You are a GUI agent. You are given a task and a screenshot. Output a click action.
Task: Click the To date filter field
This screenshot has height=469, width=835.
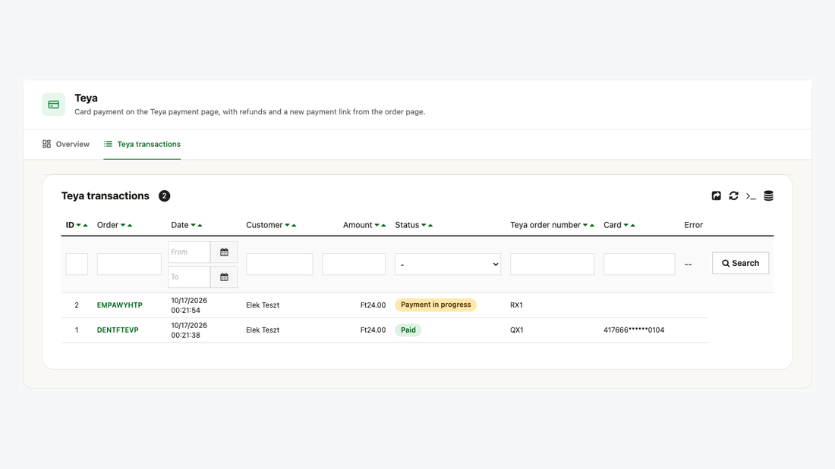(189, 277)
